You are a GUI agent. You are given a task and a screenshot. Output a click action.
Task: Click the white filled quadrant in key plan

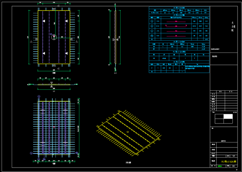(228, 116)
